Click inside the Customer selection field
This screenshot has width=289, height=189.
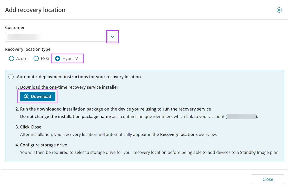55,37
